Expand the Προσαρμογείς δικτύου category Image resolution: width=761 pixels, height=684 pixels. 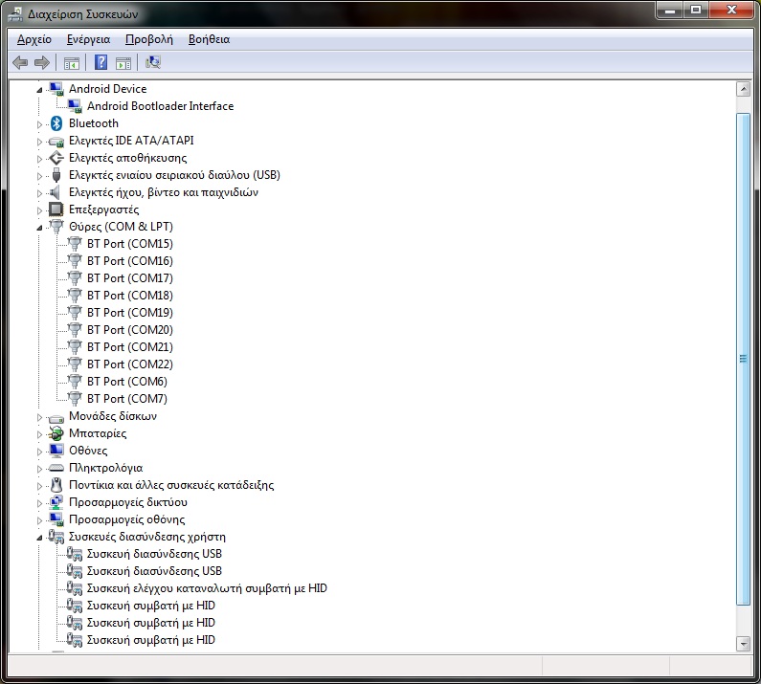pyautogui.click(x=40, y=502)
